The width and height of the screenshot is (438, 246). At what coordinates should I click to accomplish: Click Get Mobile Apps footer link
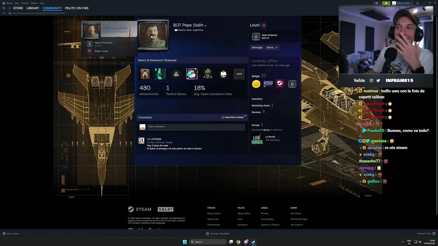click(299, 219)
